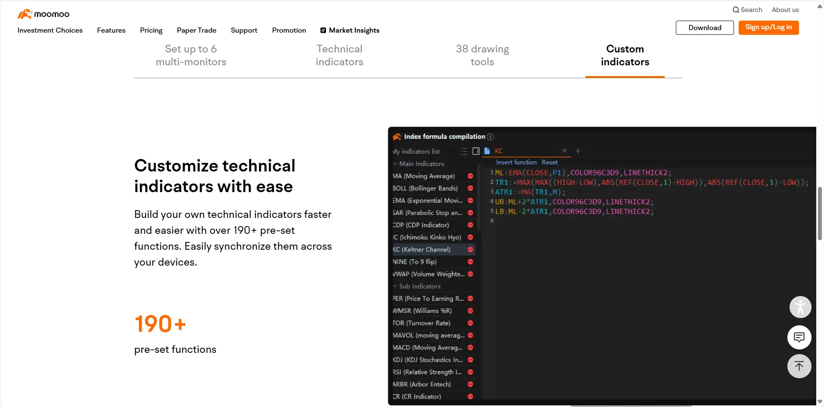Open the Promotion menu item

289,31
